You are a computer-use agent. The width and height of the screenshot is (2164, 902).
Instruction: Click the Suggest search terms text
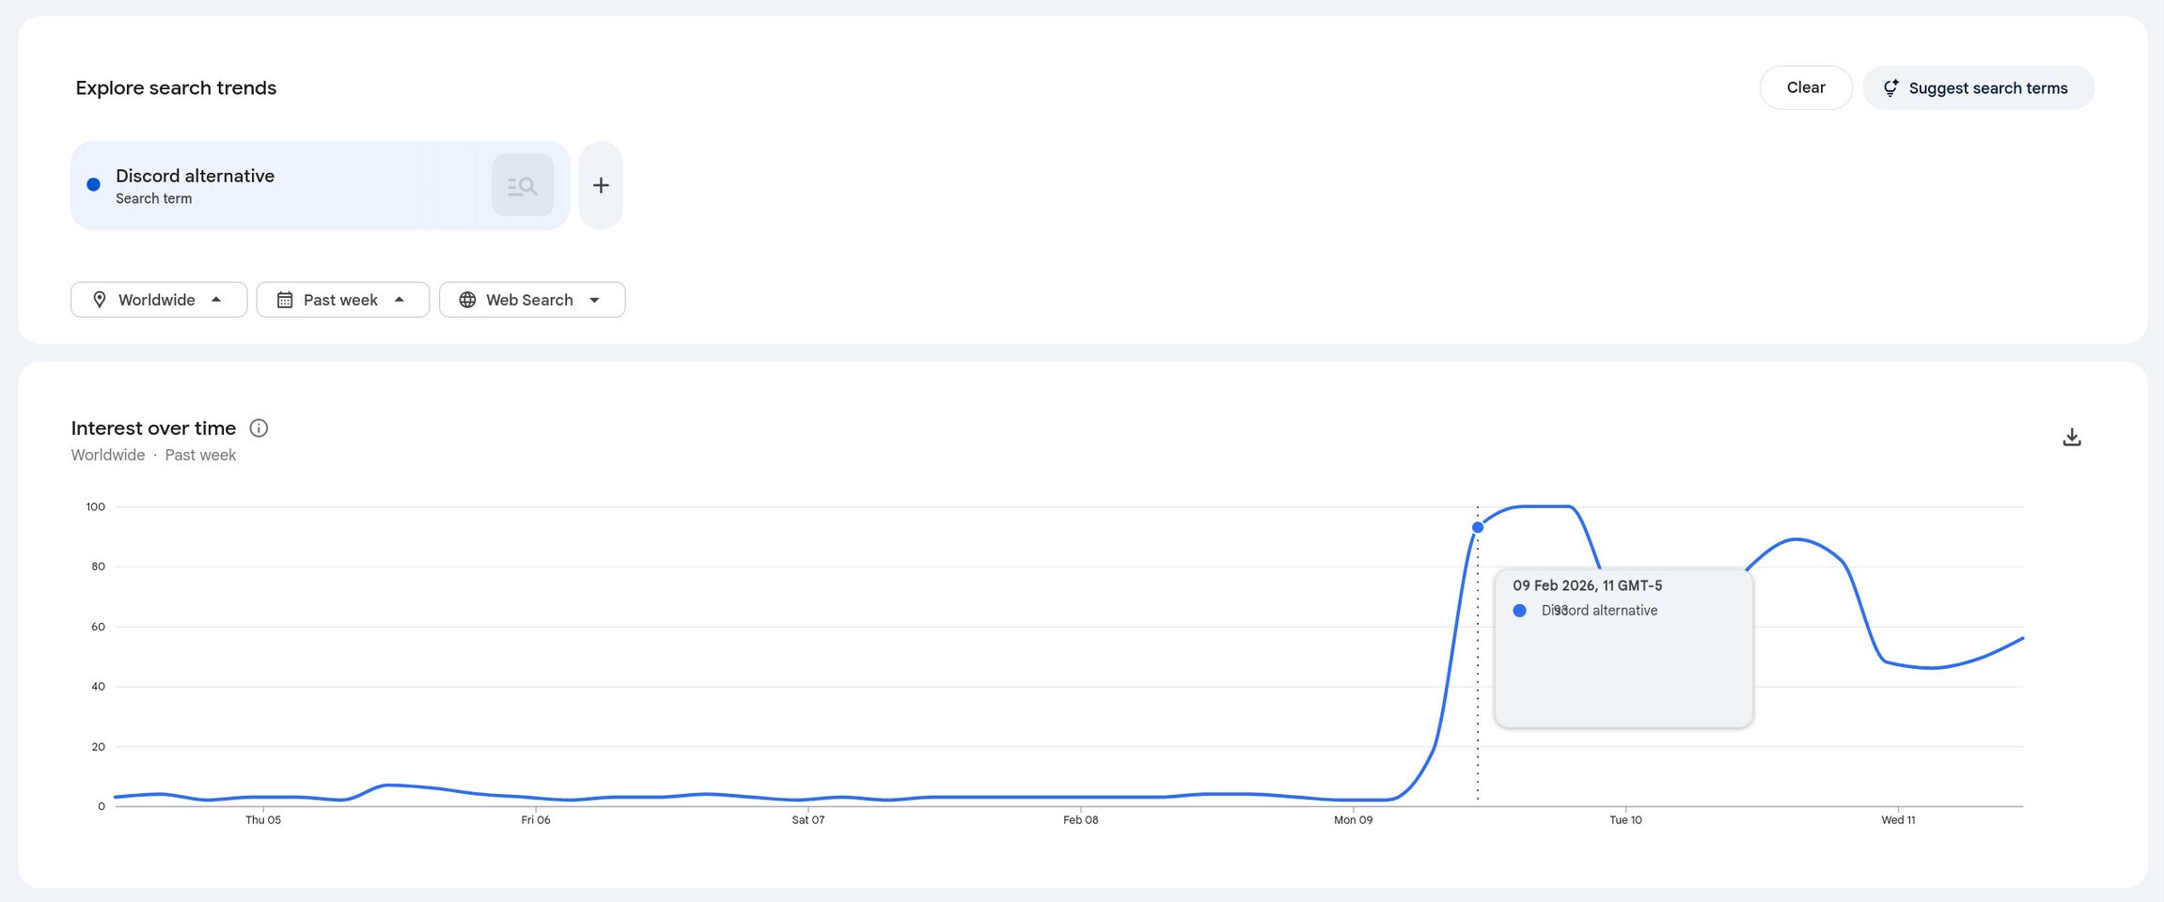[1987, 88]
